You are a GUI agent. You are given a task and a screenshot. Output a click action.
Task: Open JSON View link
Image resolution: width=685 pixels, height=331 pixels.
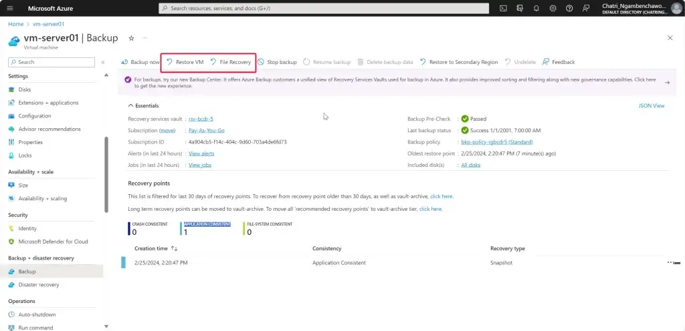pos(652,106)
